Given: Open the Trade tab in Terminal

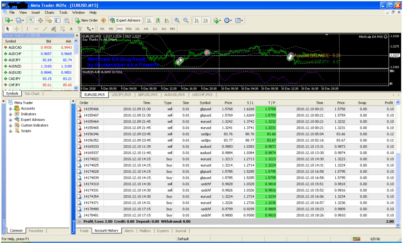Looking at the screenshot, I should [x=84, y=231].
